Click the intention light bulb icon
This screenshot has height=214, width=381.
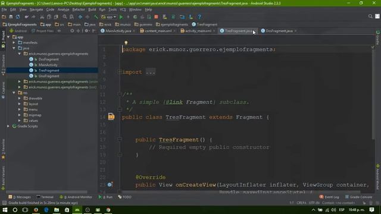[126, 43]
